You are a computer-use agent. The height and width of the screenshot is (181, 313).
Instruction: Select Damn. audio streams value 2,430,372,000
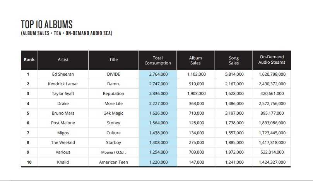(x=272, y=84)
